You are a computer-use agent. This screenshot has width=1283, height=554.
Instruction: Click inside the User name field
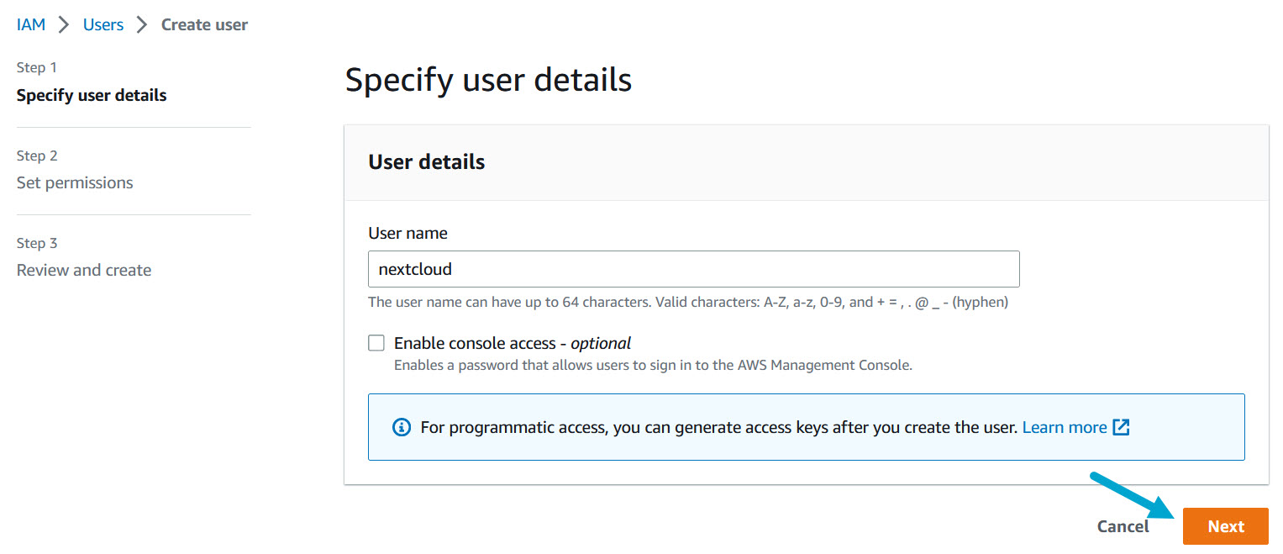pyautogui.click(x=693, y=268)
